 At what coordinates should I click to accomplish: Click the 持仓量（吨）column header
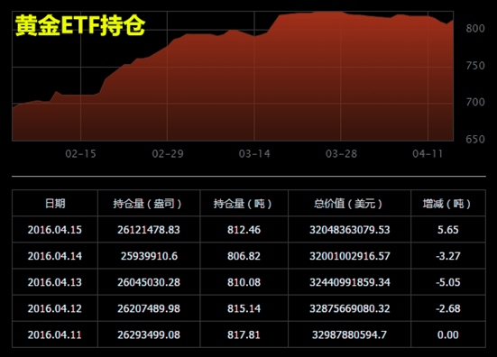[x=244, y=204]
